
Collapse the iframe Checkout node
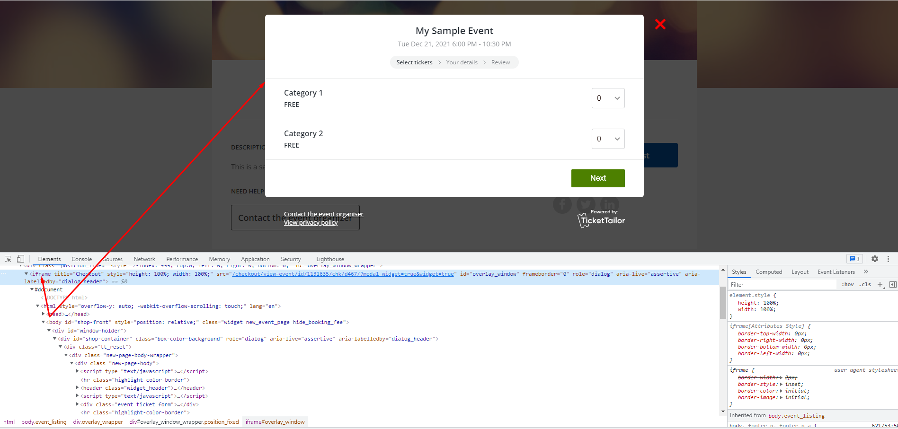tap(26, 274)
